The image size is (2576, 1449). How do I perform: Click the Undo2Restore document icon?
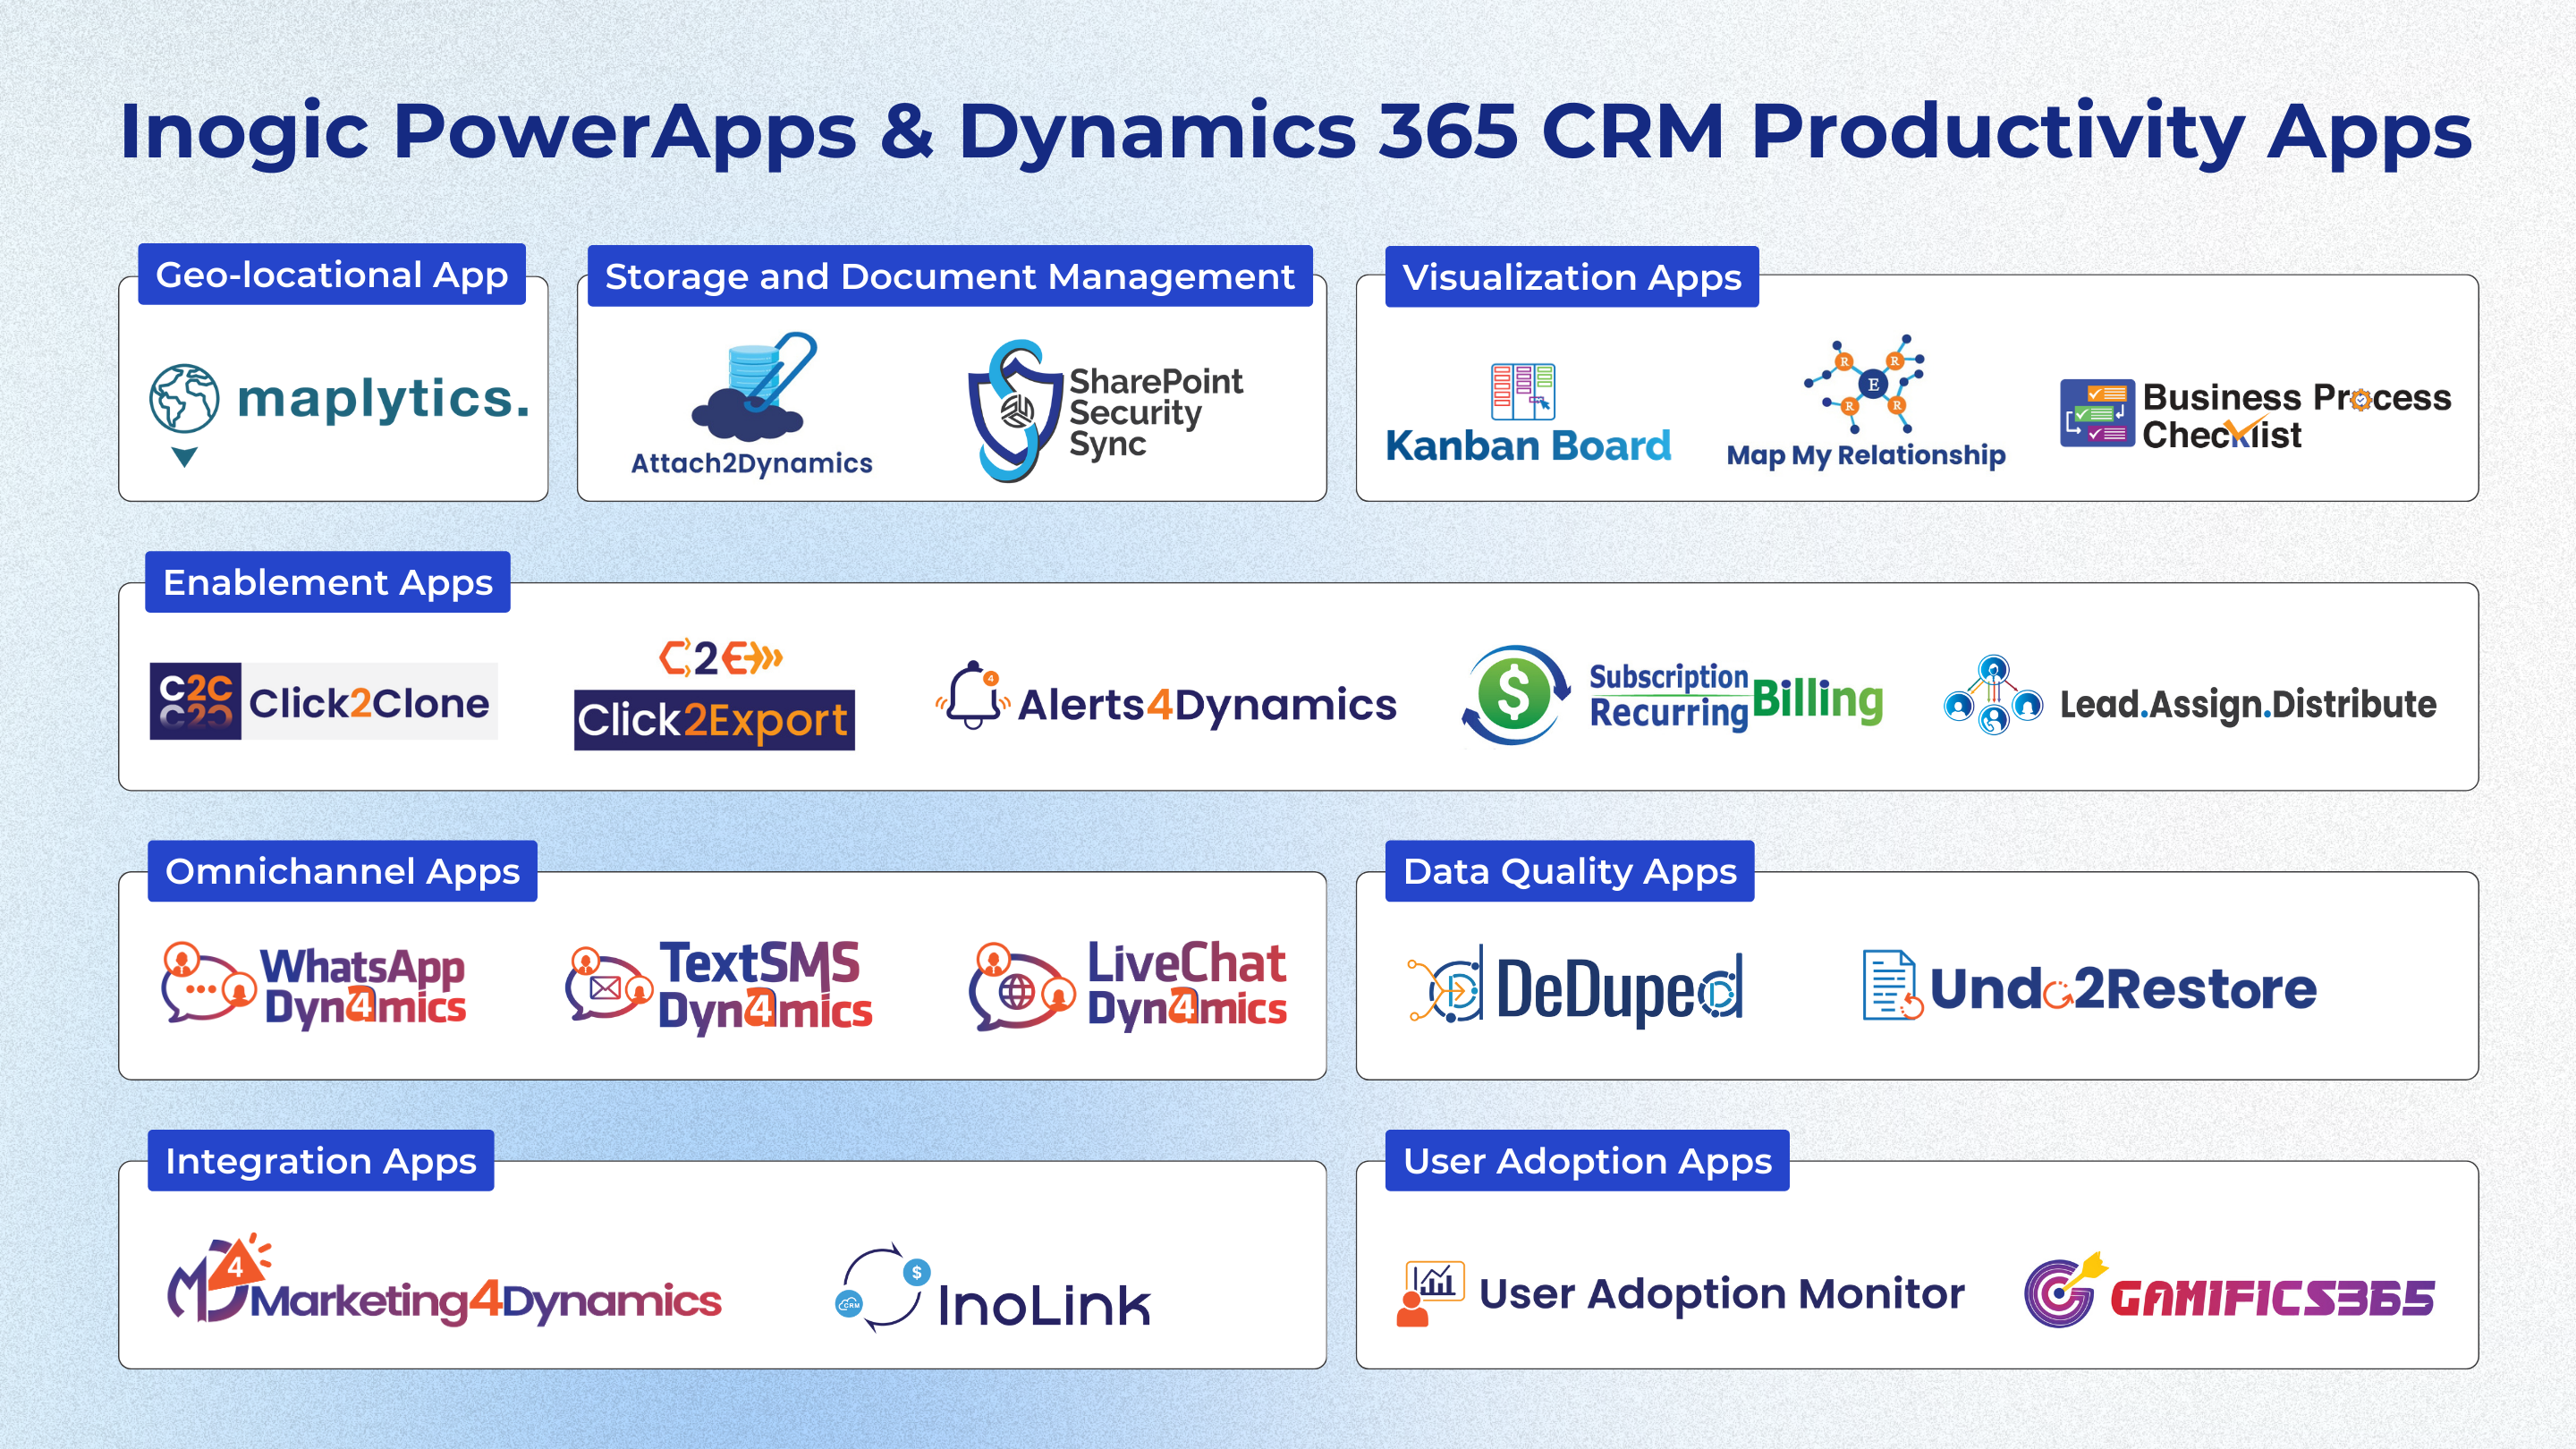point(1892,986)
